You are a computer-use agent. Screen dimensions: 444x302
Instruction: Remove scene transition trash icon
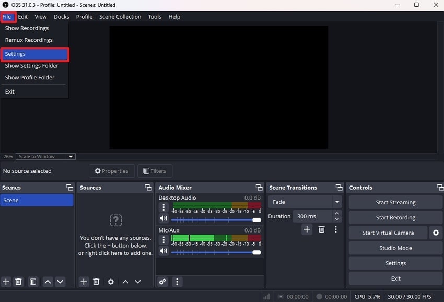(x=321, y=229)
